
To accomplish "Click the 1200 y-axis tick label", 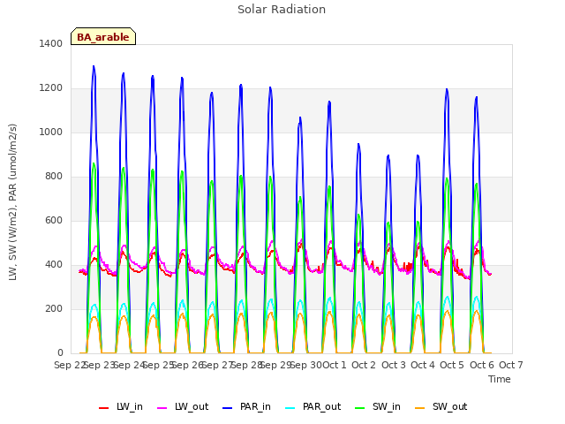I will [51, 88].
